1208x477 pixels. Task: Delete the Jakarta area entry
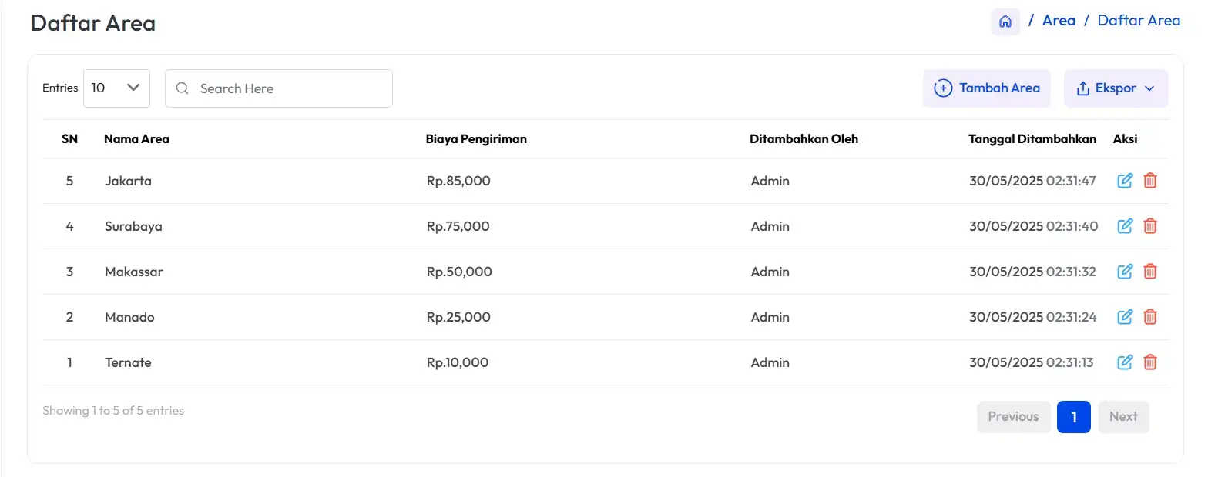tap(1150, 181)
